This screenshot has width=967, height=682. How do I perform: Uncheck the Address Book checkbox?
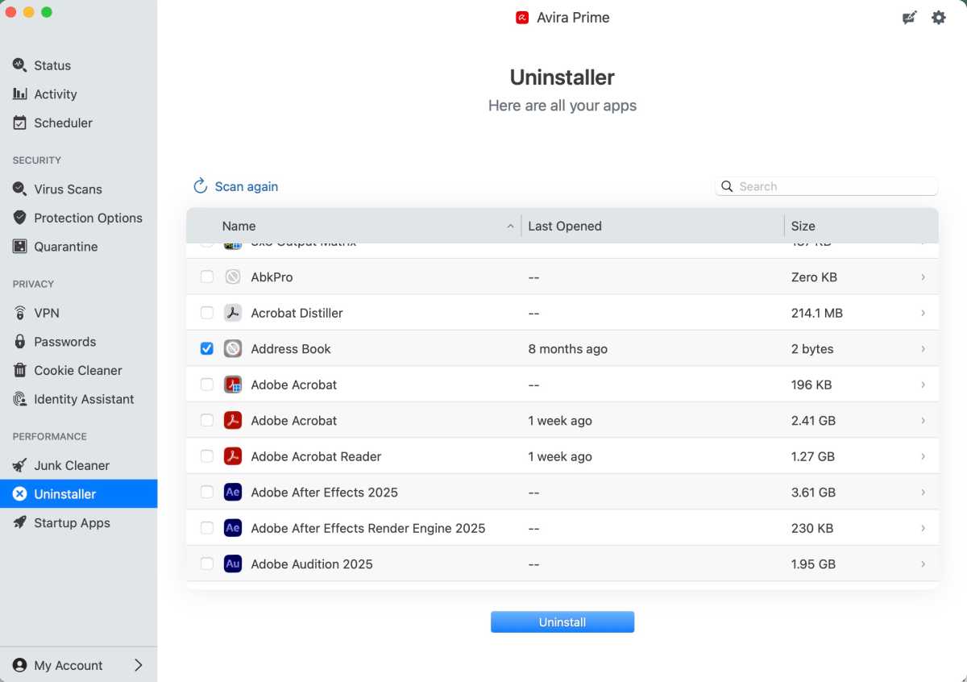click(x=207, y=348)
